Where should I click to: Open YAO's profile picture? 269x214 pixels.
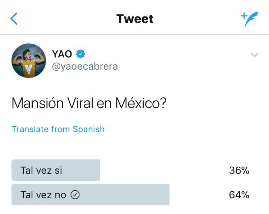tap(29, 61)
